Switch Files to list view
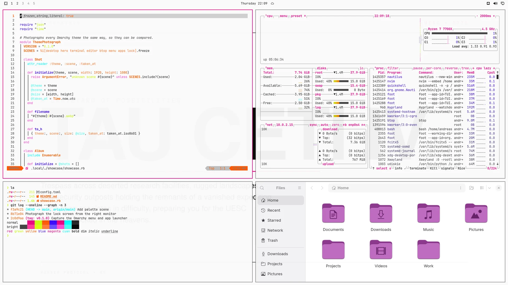Screen dimensions: 508x285 pyautogui.click(x=482, y=188)
